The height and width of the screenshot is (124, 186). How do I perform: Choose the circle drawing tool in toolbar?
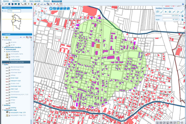(x=9, y=4)
